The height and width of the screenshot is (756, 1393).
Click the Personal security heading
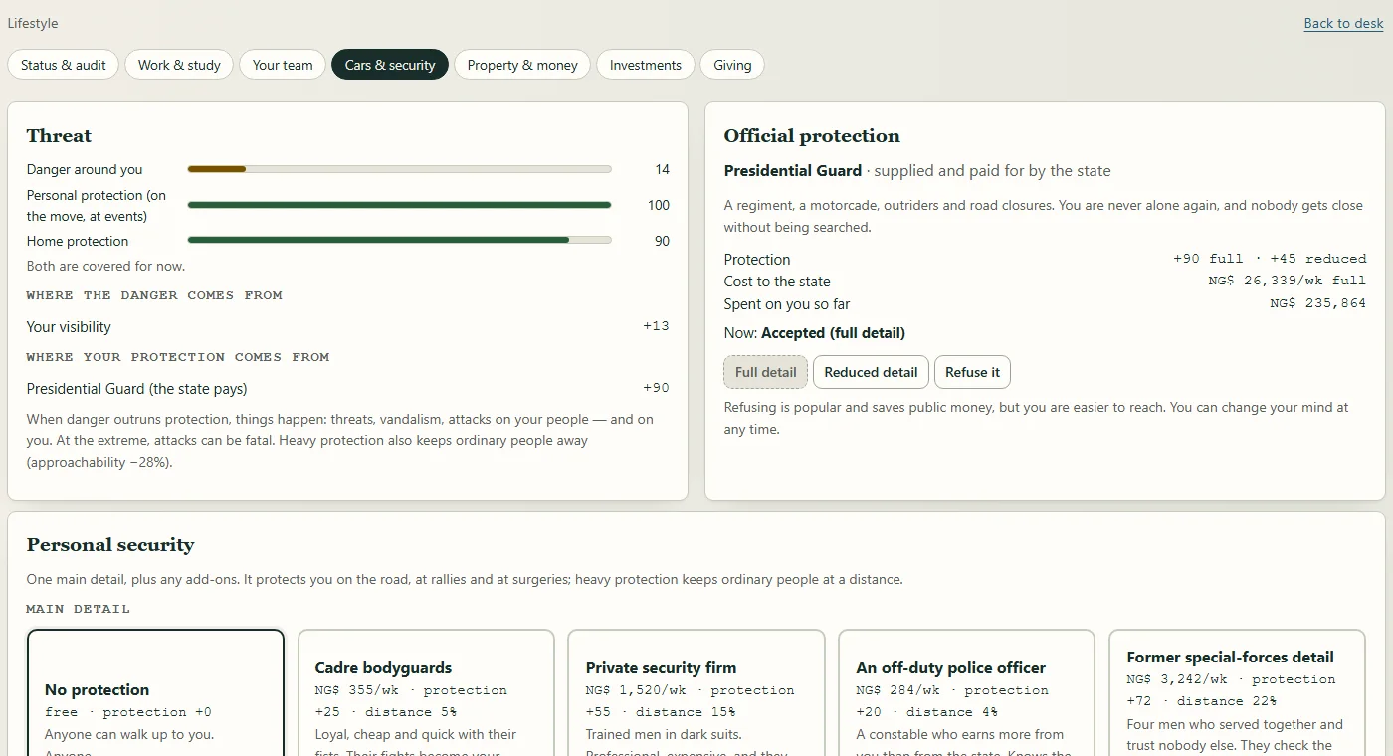point(110,545)
